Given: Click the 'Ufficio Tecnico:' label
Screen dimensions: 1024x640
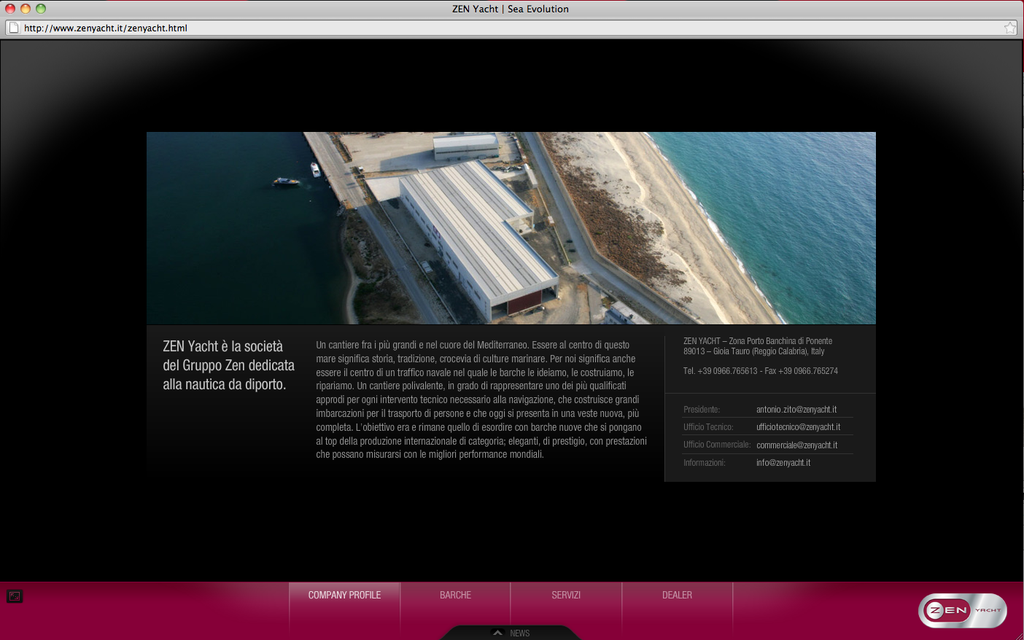Looking at the screenshot, I should [708, 427].
